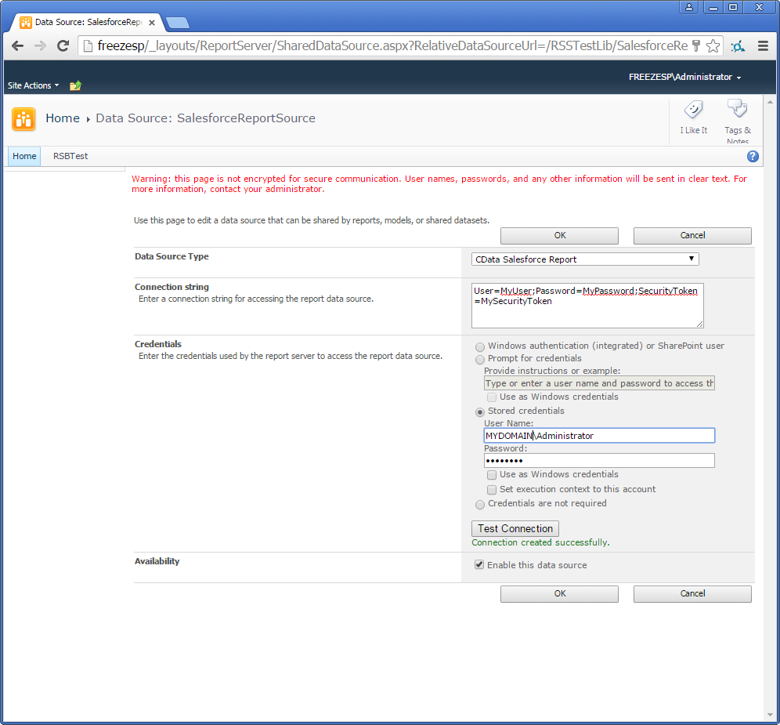The width and height of the screenshot is (780, 725).
Task: Reload the page in Chrome
Action: click(63, 46)
